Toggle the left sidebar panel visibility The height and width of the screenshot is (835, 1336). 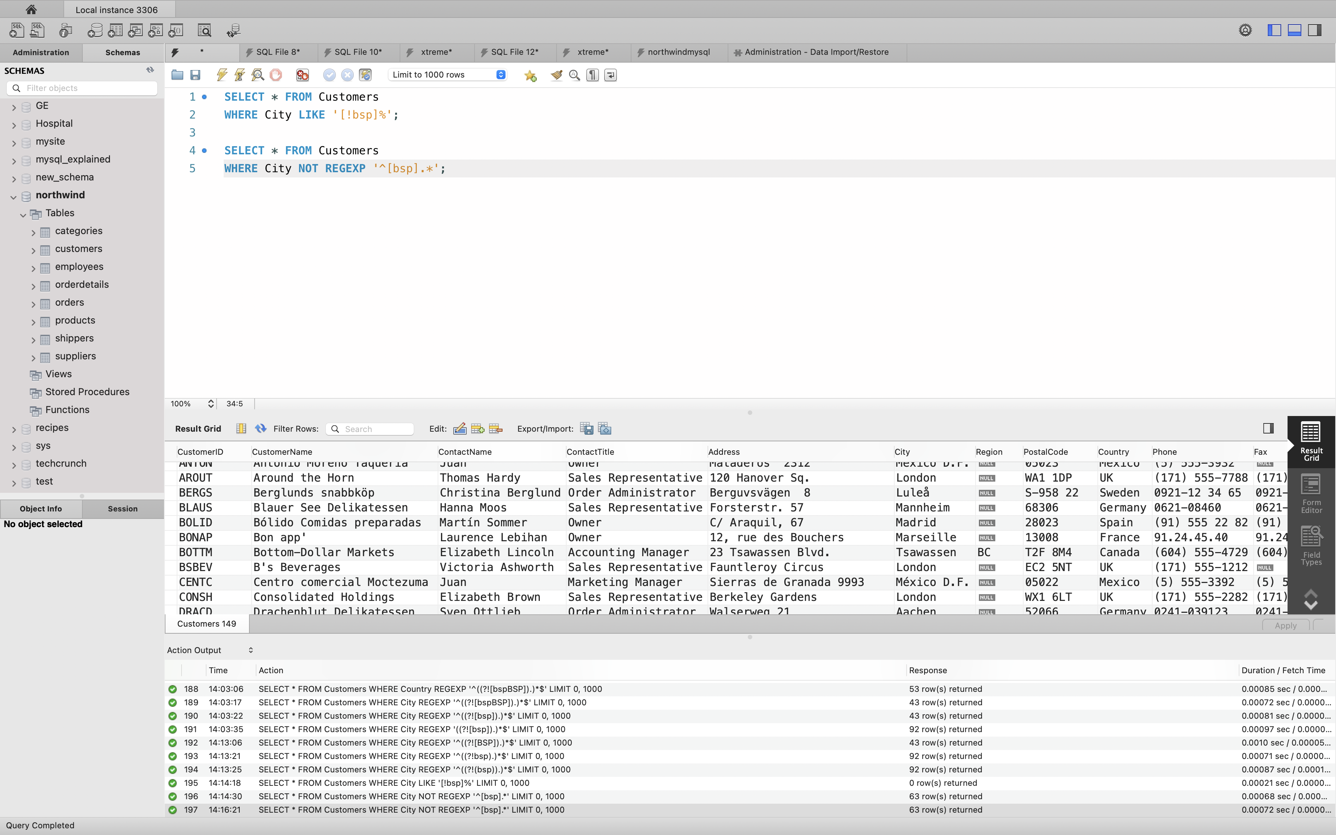pyautogui.click(x=1274, y=30)
